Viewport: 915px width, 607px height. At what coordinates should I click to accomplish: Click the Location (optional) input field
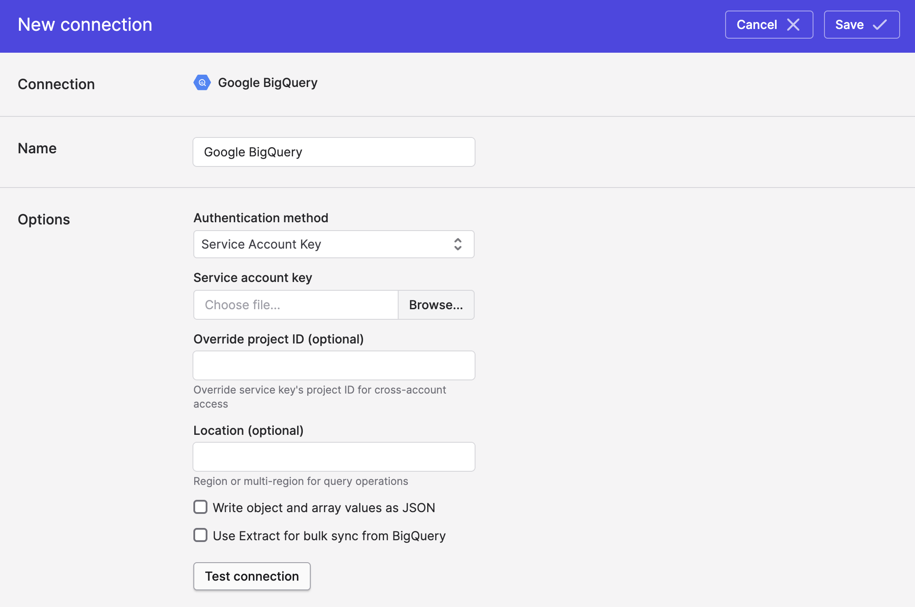click(x=334, y=457)
